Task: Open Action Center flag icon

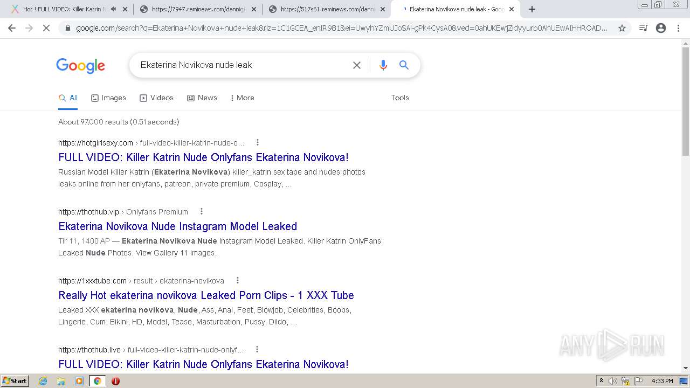Action: [639, 381]
